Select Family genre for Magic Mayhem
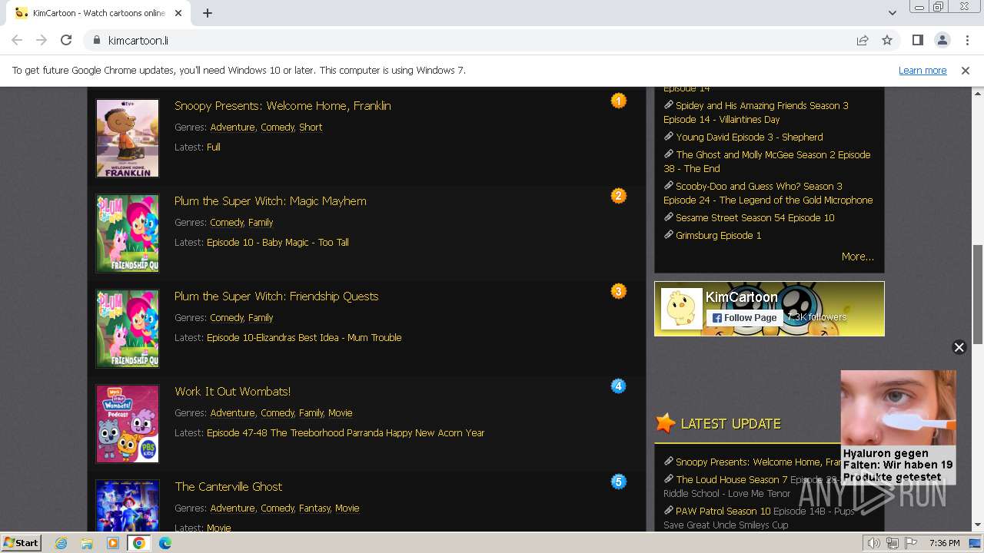Screen dimensions: 984x553 click(261, 223)
